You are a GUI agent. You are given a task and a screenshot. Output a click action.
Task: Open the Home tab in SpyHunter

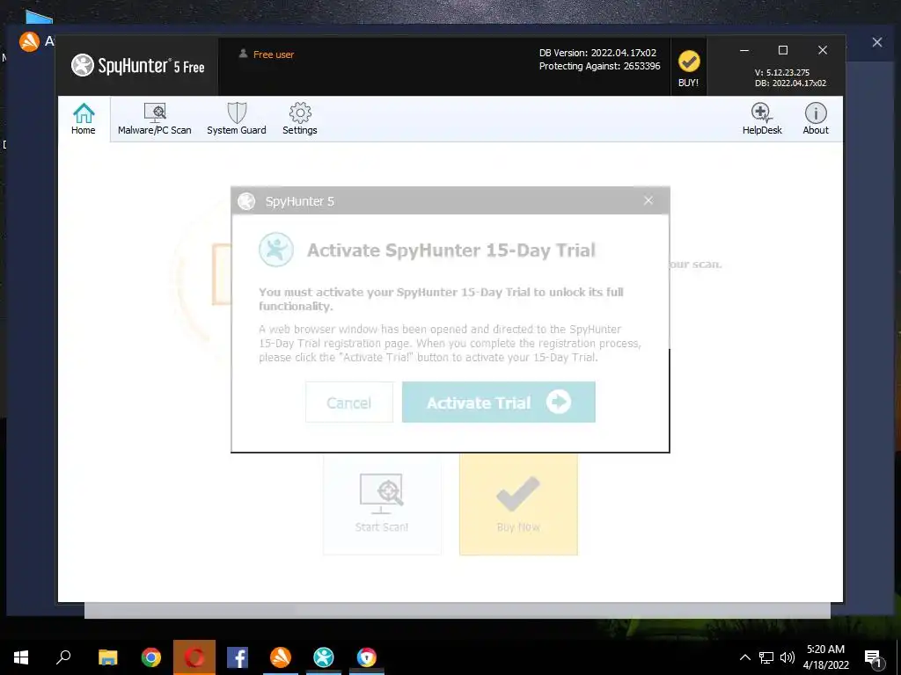click(x=84, y=120)
